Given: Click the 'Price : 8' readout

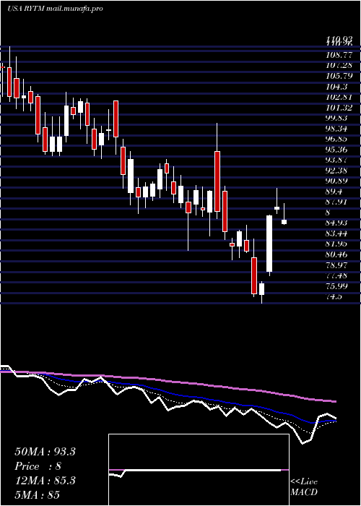Looking at the screenshot, I should (x=38, y=466).
